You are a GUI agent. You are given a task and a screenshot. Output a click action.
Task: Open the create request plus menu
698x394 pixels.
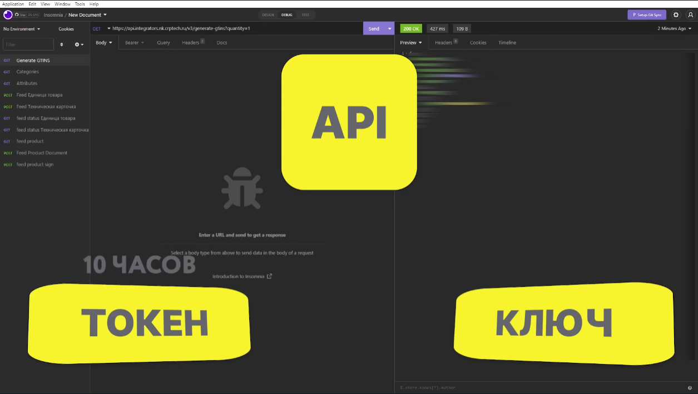click(x=80, y=44)
